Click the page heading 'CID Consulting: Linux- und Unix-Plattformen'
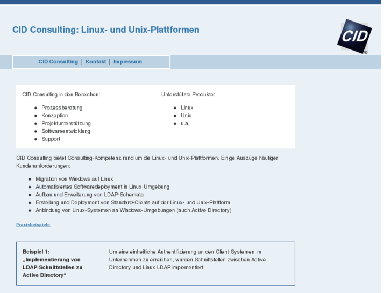Screen dimensions: 391x293 (x=106, y=30)
